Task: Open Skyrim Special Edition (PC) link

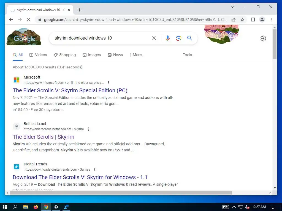Action: (x=70, y=90)
